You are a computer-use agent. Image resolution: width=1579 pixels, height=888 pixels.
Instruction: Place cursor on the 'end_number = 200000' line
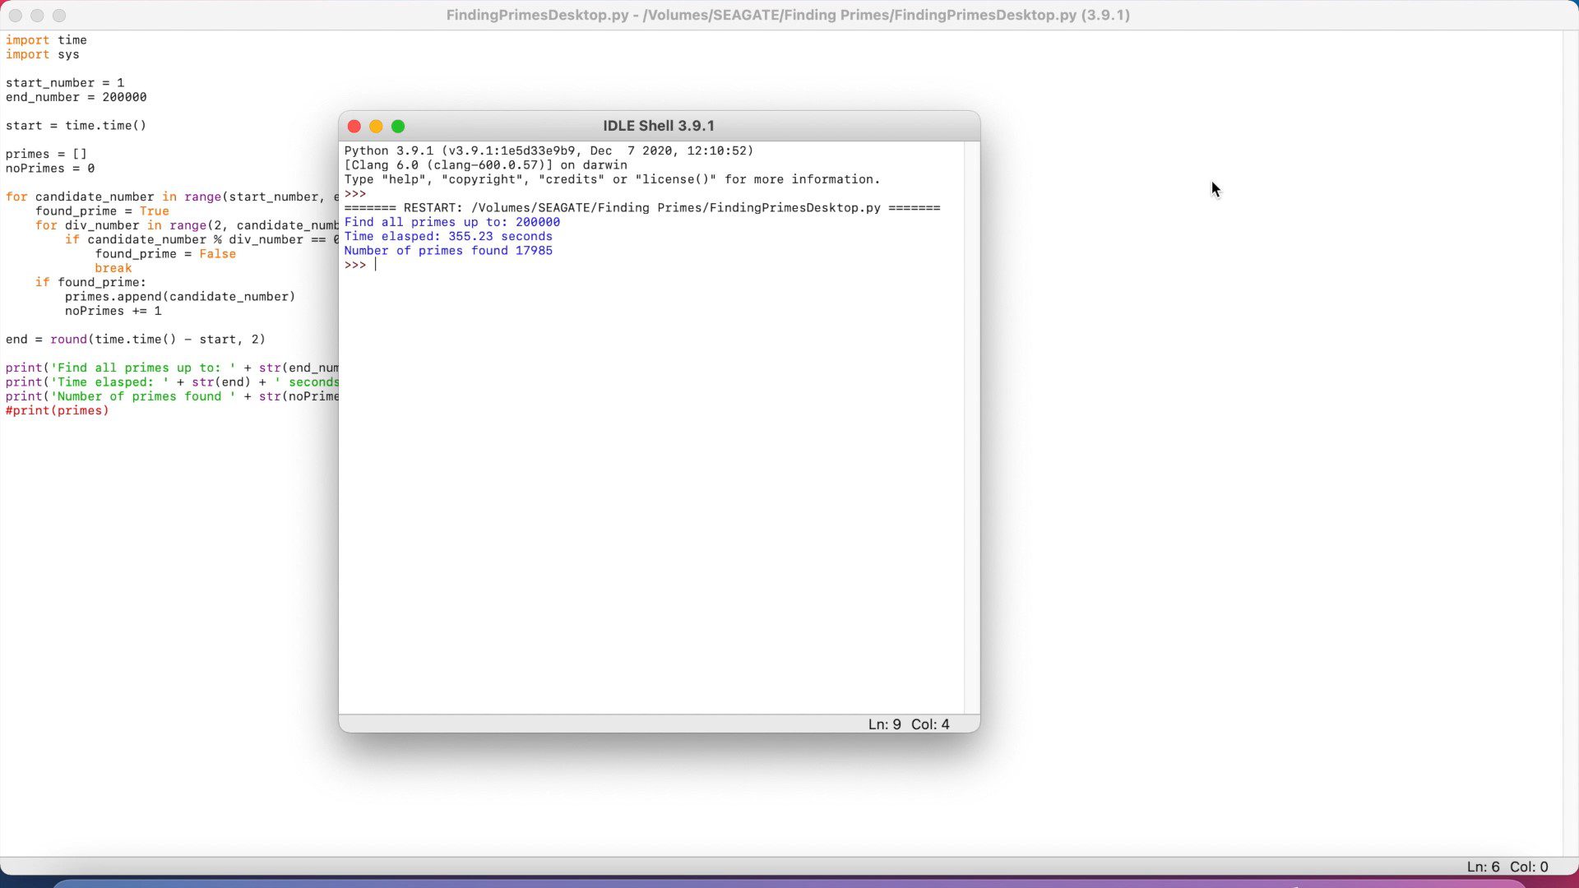coord(76,97)
